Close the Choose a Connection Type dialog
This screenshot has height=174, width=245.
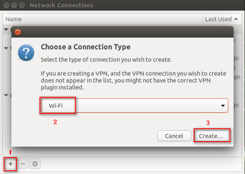coord(18,32)
